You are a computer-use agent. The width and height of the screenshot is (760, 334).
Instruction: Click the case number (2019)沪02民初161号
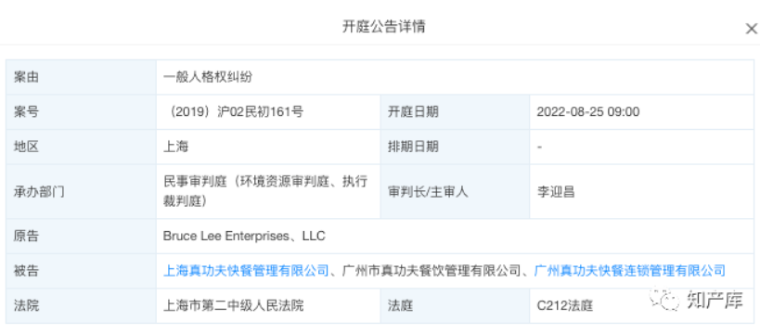pos(234,112)
